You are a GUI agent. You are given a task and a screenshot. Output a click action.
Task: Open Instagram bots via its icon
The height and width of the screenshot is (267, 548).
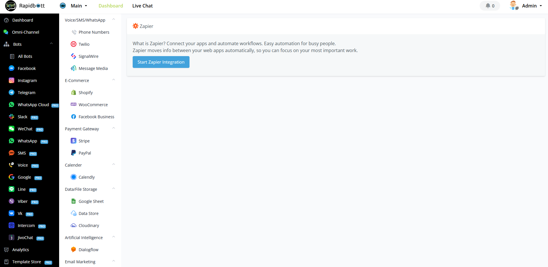12,80
